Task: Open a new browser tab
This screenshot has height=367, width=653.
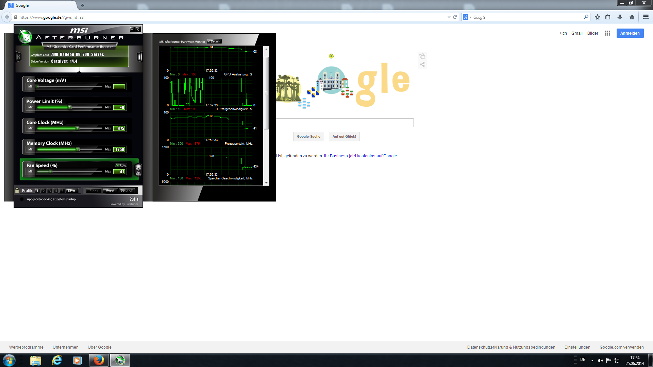Action: point(83,5)
